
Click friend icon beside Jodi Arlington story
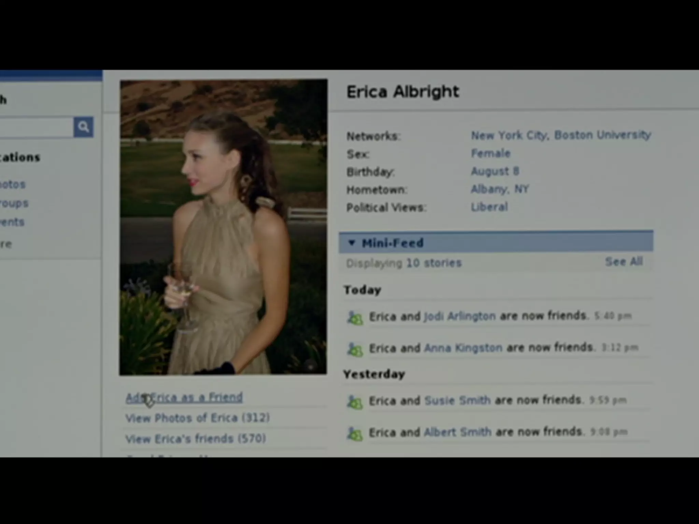click(355, 318)
